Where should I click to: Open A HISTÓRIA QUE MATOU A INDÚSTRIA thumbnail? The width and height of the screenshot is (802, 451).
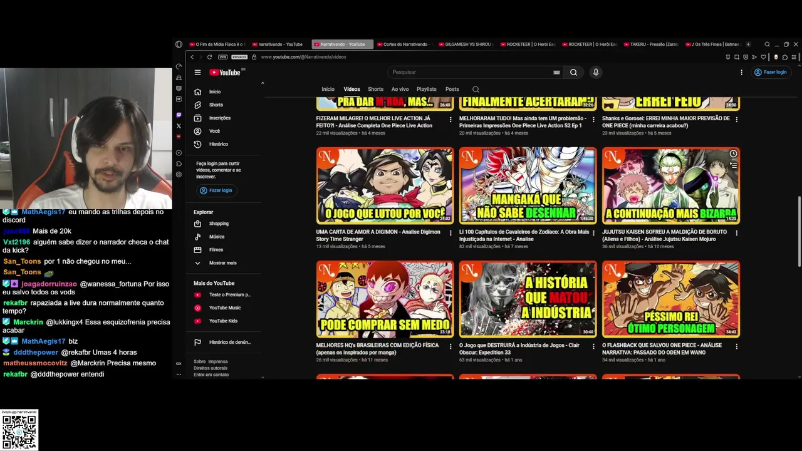click(528, 299)
